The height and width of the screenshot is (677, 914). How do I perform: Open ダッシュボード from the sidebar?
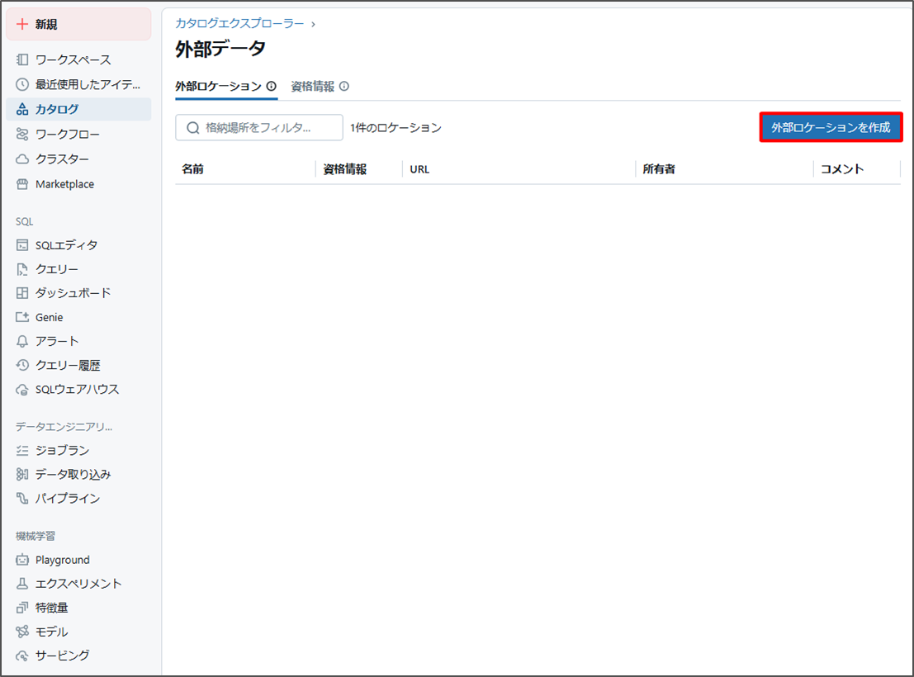[73, 293]
